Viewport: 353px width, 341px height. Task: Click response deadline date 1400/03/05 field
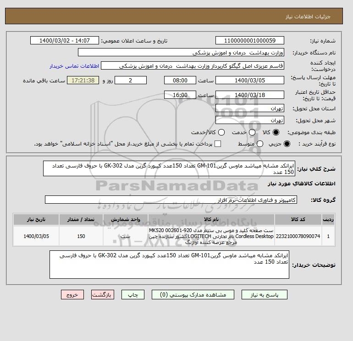(250, 80)
